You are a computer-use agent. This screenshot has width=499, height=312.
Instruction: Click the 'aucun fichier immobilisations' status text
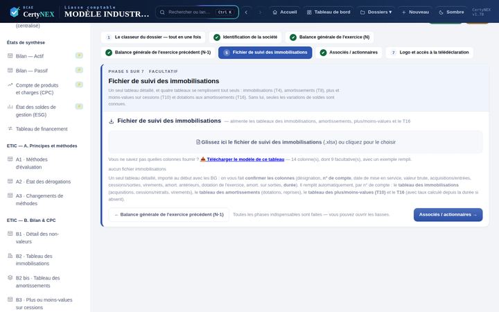click(x=137, y=169)
